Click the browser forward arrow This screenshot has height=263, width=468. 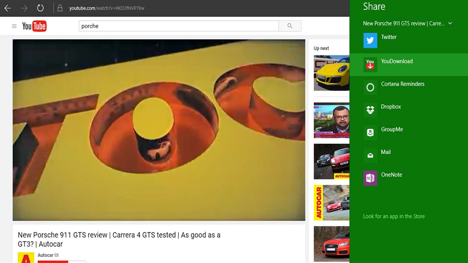tap(24, 8)
